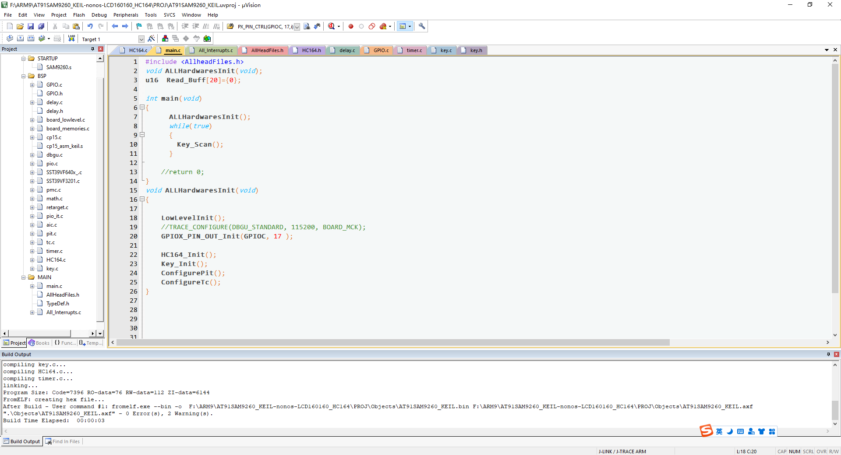841x455 pixels.
Task: Switch to the timer.c editor tab
Action: pyautogui.click(x=410, y=50)
